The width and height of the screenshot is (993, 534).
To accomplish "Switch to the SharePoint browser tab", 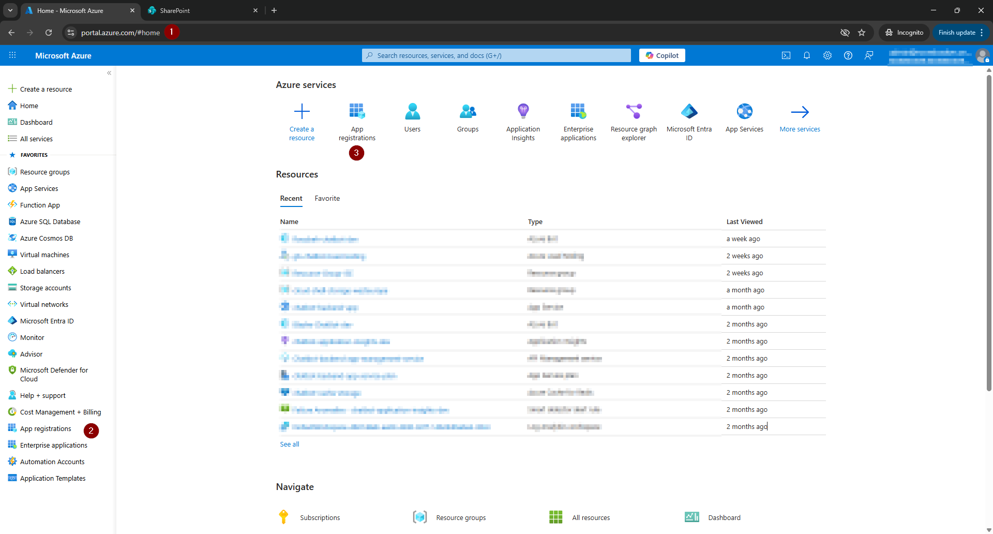I will tap(201, 10).
